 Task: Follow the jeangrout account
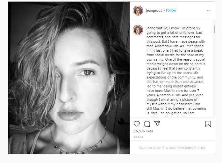[x=171, y=10]
